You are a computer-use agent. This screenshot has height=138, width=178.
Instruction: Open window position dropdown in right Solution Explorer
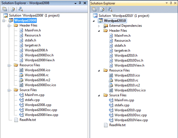pos(167,3)
